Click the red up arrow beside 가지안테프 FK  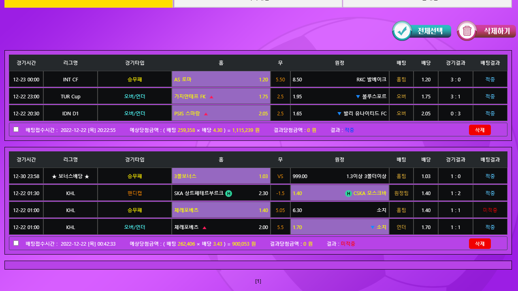tap(211, 97)
